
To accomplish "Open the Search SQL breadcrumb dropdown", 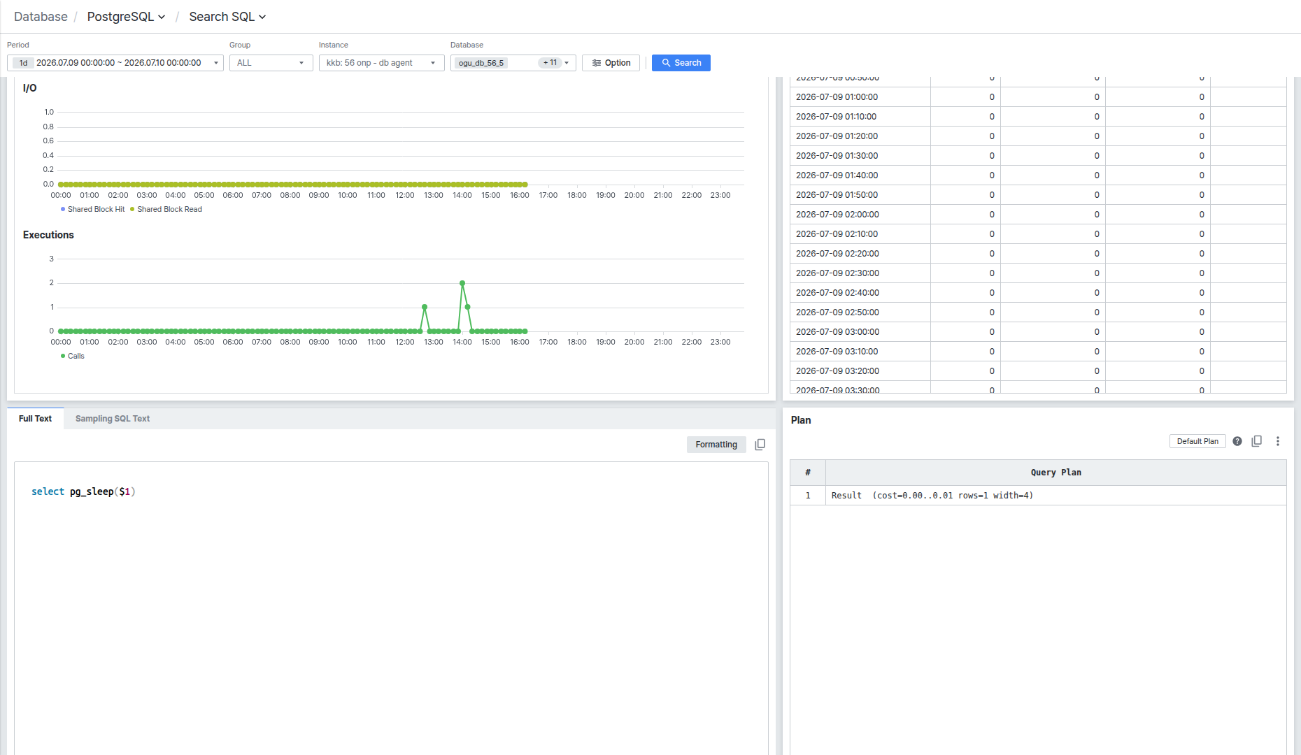I will (227, 17).
